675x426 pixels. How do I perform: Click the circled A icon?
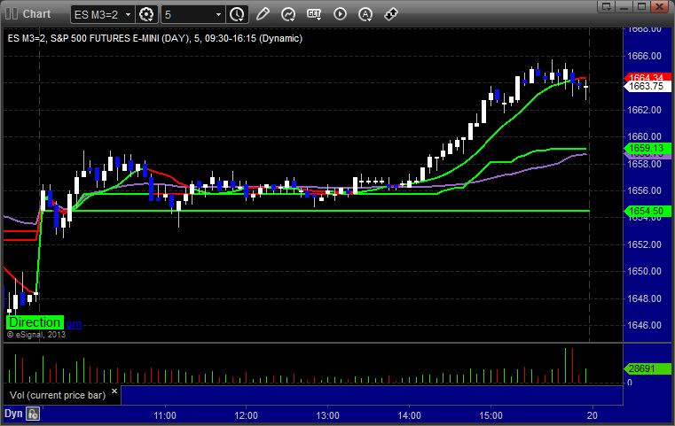(x=365, y=14)
